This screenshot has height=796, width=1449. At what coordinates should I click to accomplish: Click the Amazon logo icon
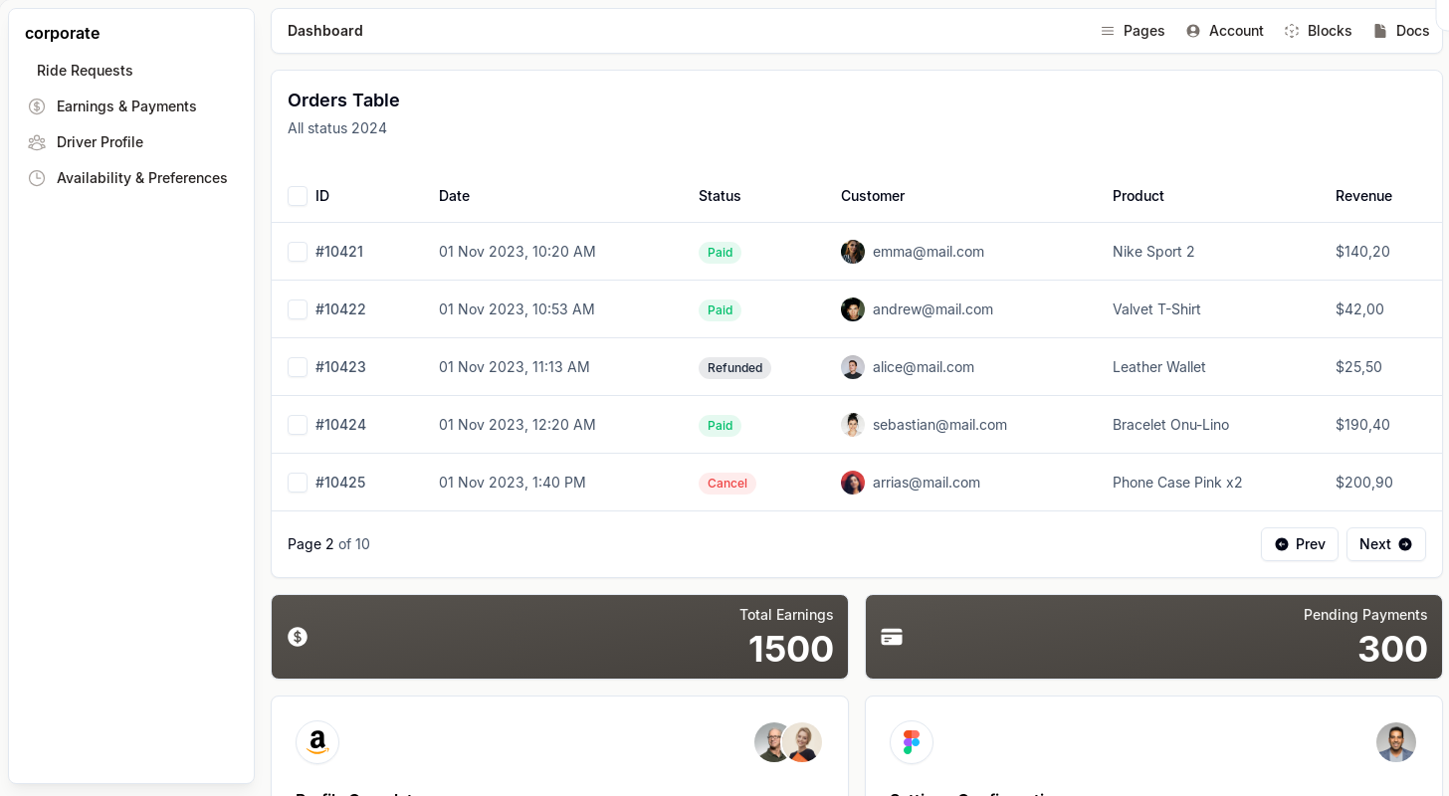pyautogui.click(x=317, y=742)
